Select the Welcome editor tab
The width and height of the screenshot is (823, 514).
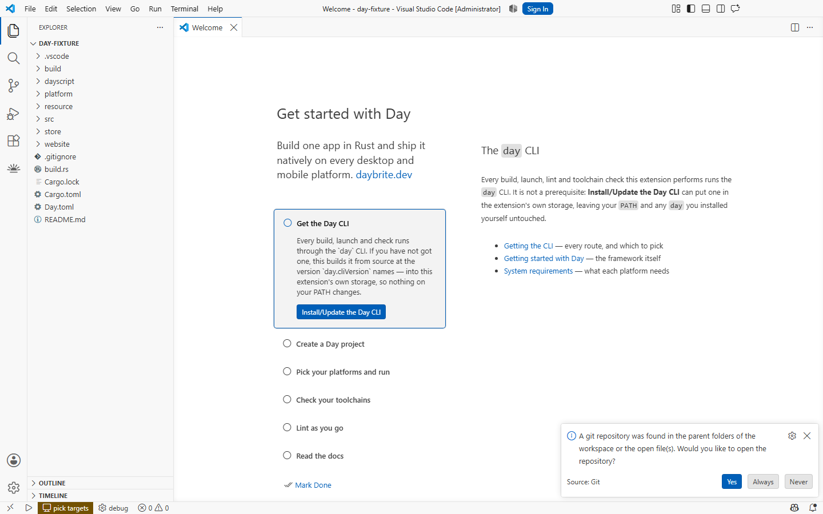(209, 27)
